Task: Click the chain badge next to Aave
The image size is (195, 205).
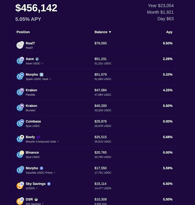Action: tap(37, 59)
